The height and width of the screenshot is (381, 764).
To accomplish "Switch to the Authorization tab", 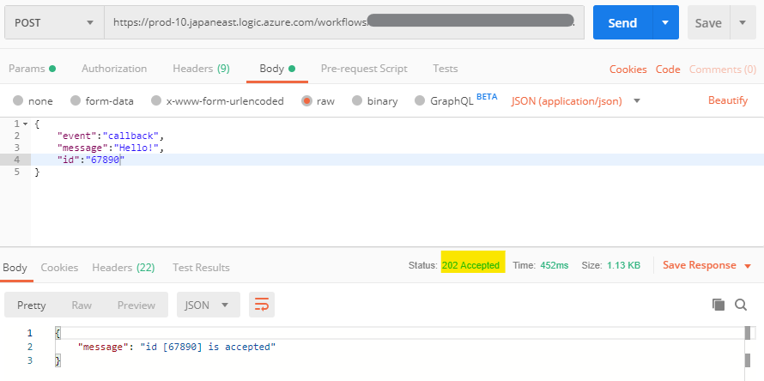I will pyautogui.click(x=114, y=69).
